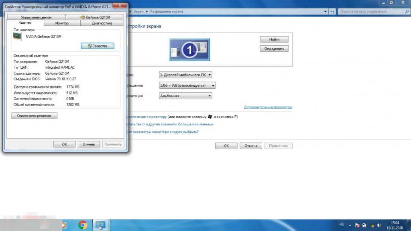Click Отмена in adapter properties dialog
Image resolution: width=411 pixels, height=231 pixels.
pyautogui.click(x=89, y=144)
